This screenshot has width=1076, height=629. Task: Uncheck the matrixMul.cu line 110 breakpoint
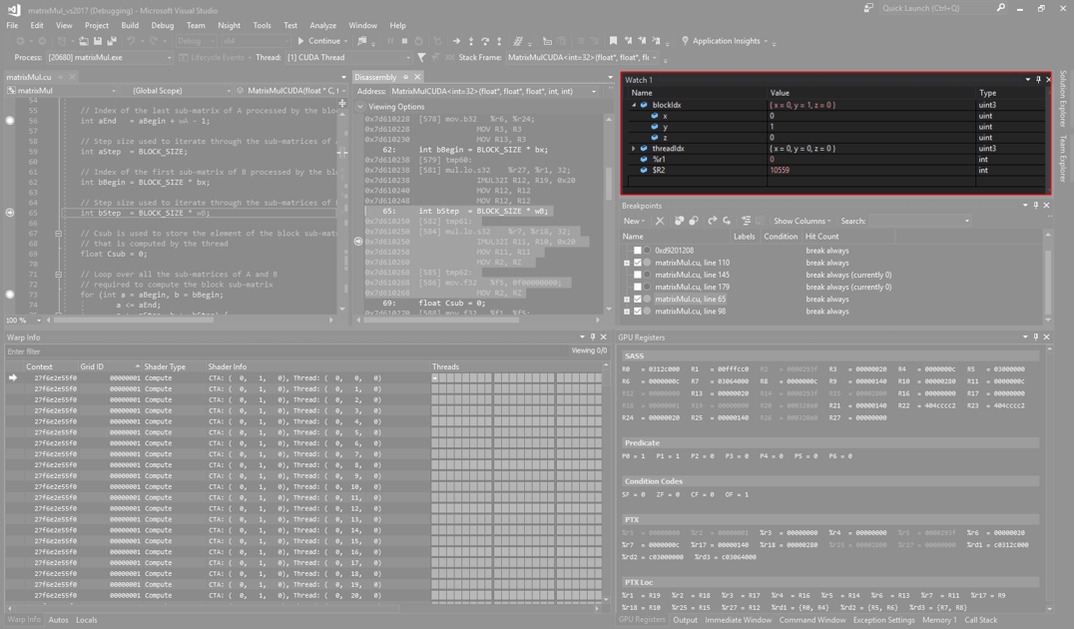click(638, 263)
